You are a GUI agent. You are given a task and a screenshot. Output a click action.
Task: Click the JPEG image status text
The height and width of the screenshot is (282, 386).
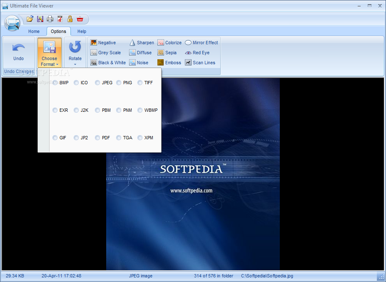141,276
